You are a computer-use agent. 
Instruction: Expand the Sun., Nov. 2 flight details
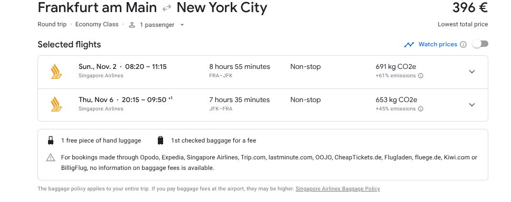[x=472, y=72]
